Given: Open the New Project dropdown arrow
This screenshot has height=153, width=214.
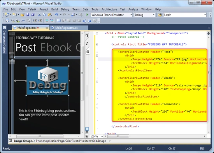Looking at the screenshot, I should pyautogui.click(x=11, y=15).
